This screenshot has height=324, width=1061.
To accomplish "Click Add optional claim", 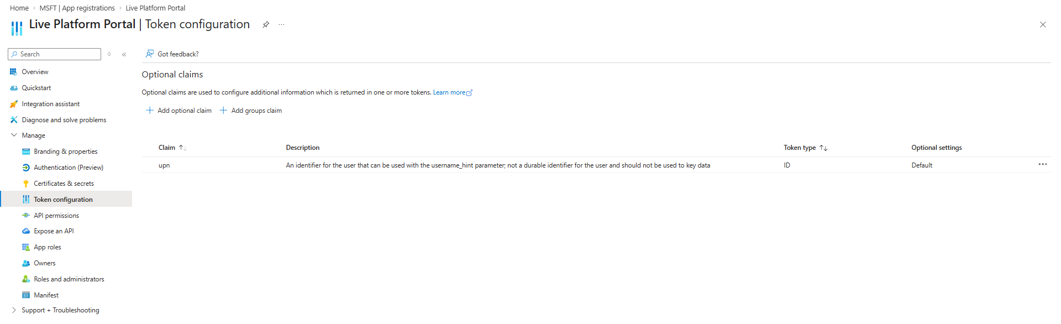I will (178, 111).
